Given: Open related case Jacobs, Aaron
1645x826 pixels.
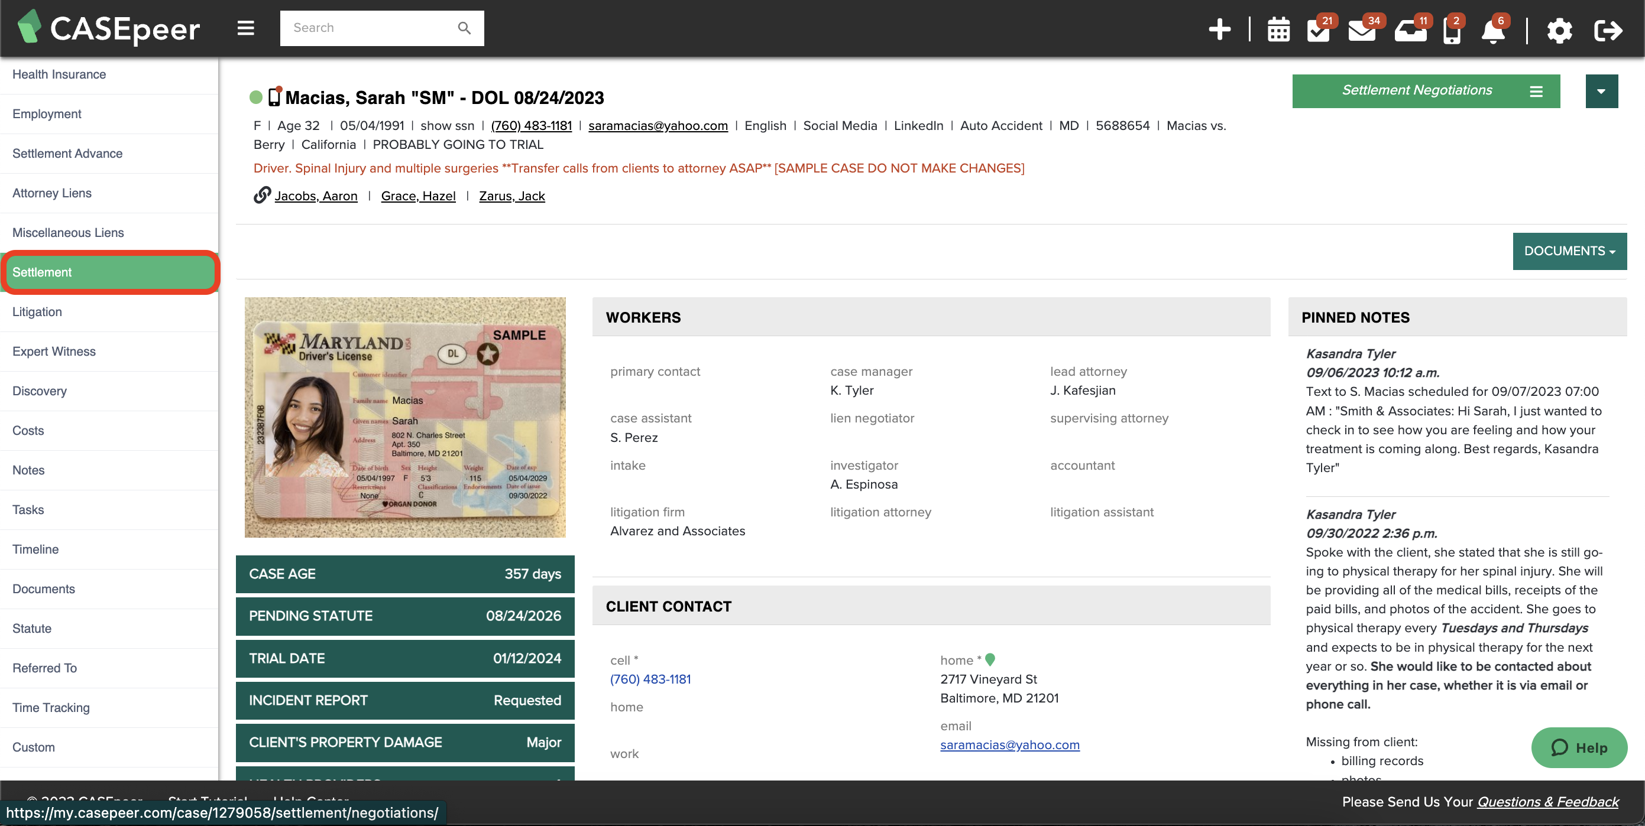Looking at the screenshot, I should [x=316, y=196].
